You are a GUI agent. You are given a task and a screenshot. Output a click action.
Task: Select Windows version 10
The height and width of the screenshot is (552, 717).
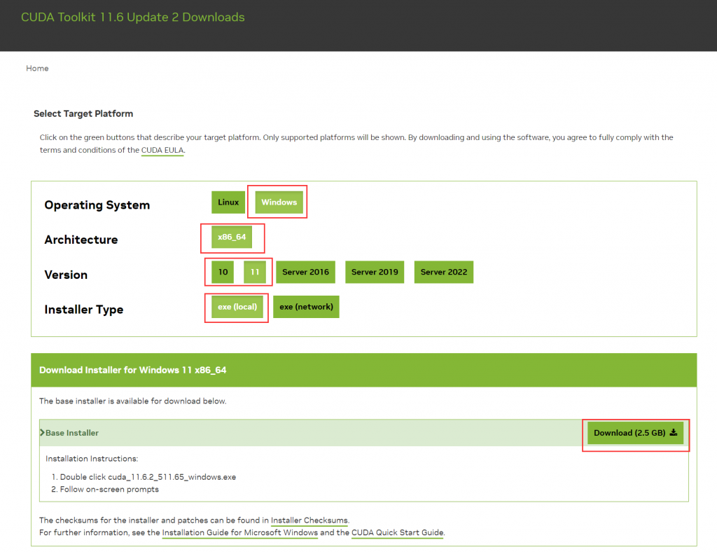(223, 272)
